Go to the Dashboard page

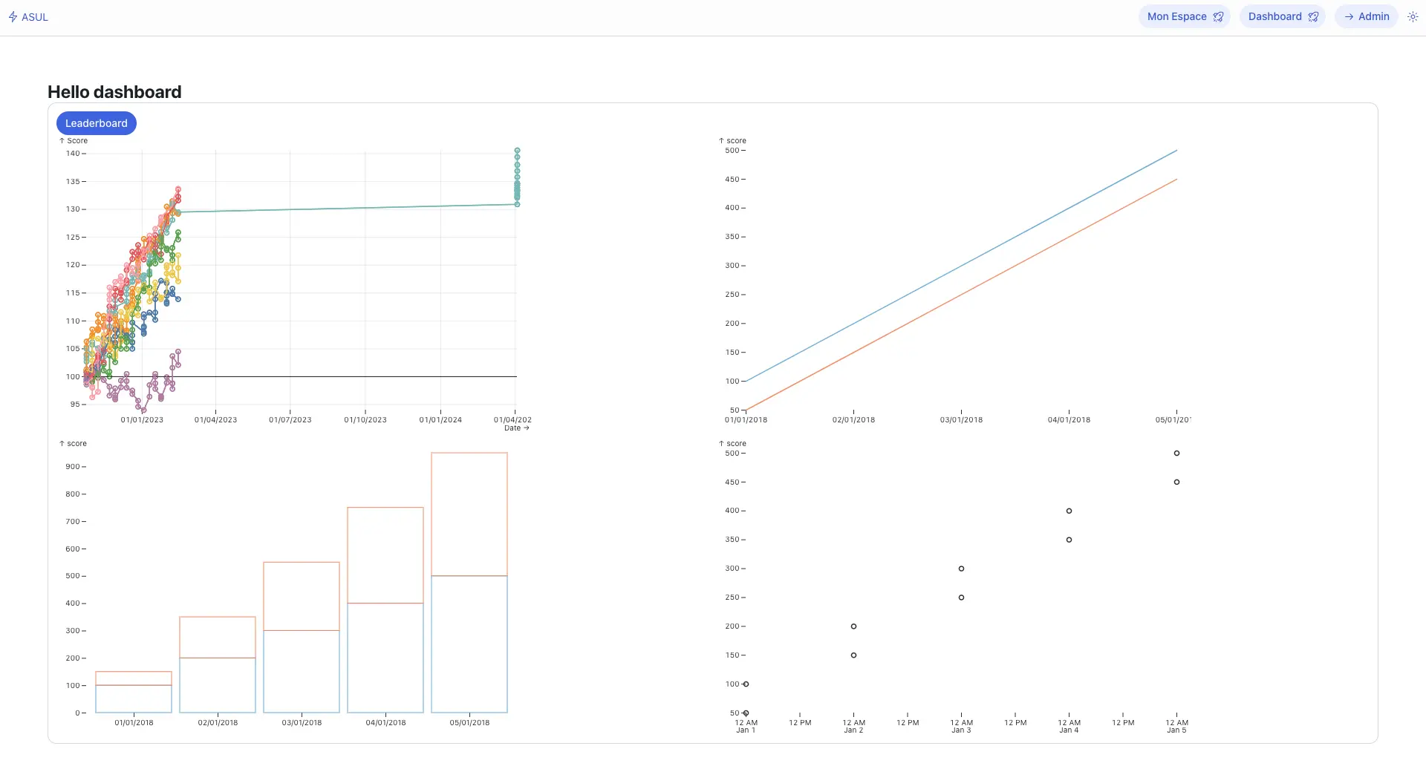pyautogui.click(x=1282, y=16)
